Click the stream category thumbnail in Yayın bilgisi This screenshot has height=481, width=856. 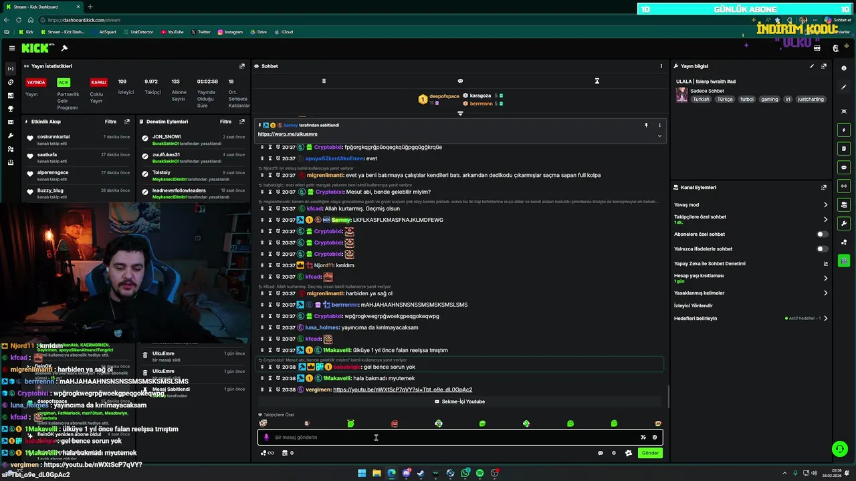click(681, 95)
